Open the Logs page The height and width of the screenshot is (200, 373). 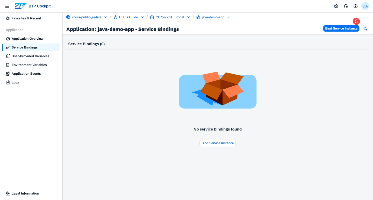click(x=31, y=82)
